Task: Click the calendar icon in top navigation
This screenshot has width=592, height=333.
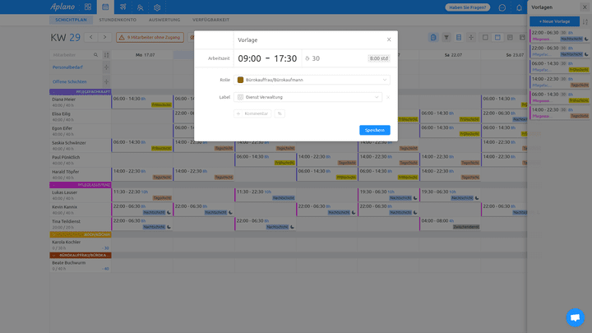Action: click(x=105, y=7)
